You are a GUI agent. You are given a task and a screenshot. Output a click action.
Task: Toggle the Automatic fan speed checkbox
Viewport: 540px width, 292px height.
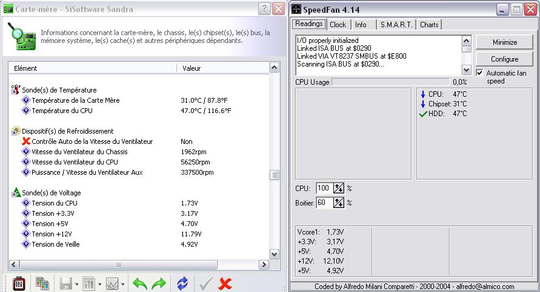480,73
